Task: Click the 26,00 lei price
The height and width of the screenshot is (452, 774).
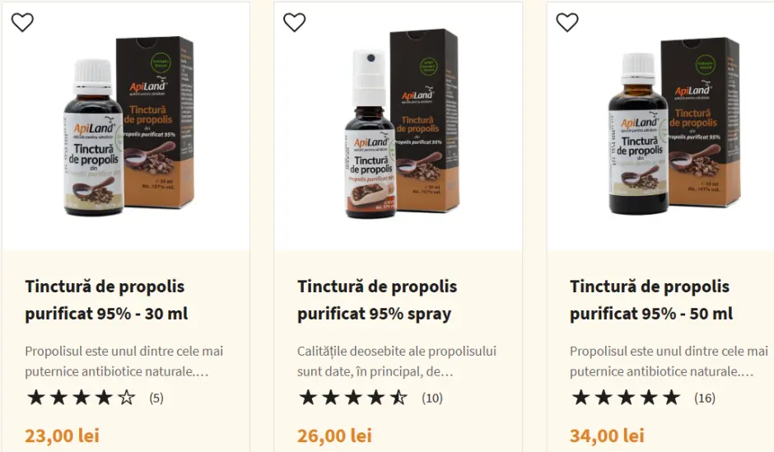Action: point(334,436)
